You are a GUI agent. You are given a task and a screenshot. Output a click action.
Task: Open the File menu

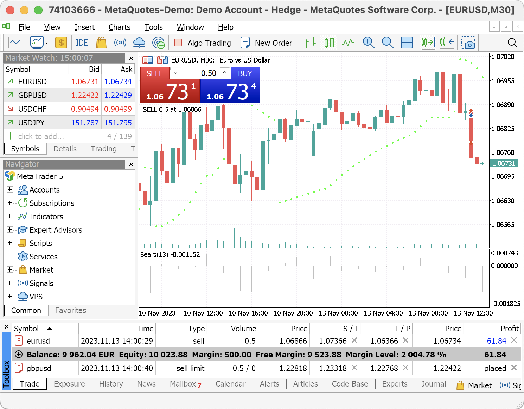click(x=24, y=27)
